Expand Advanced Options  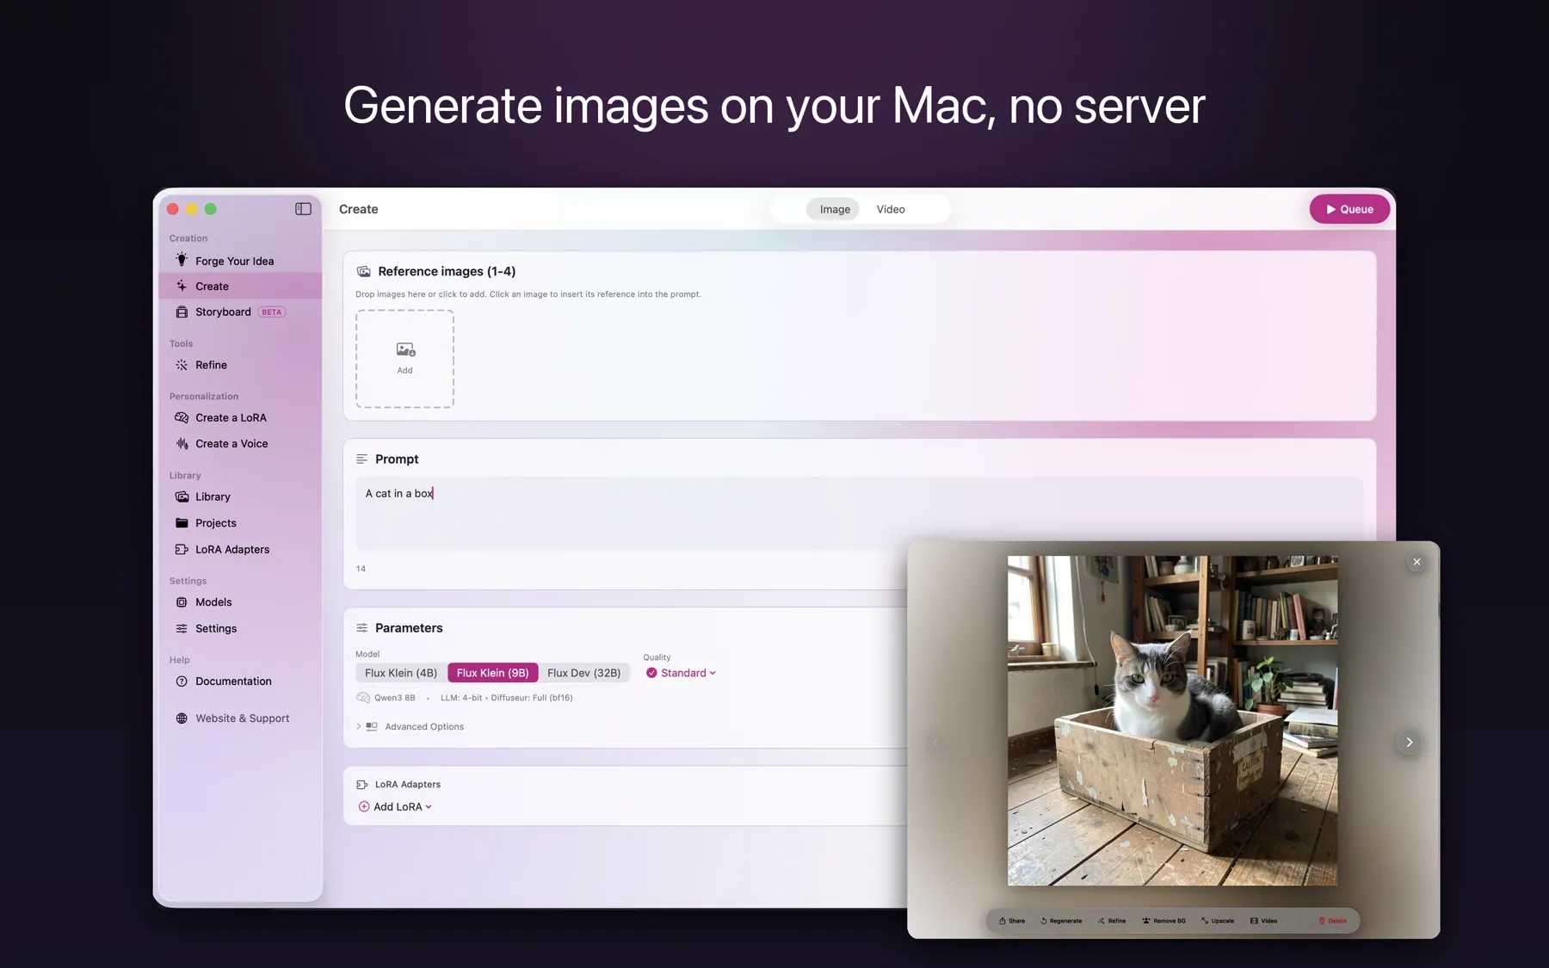click(x=410, y=726)
